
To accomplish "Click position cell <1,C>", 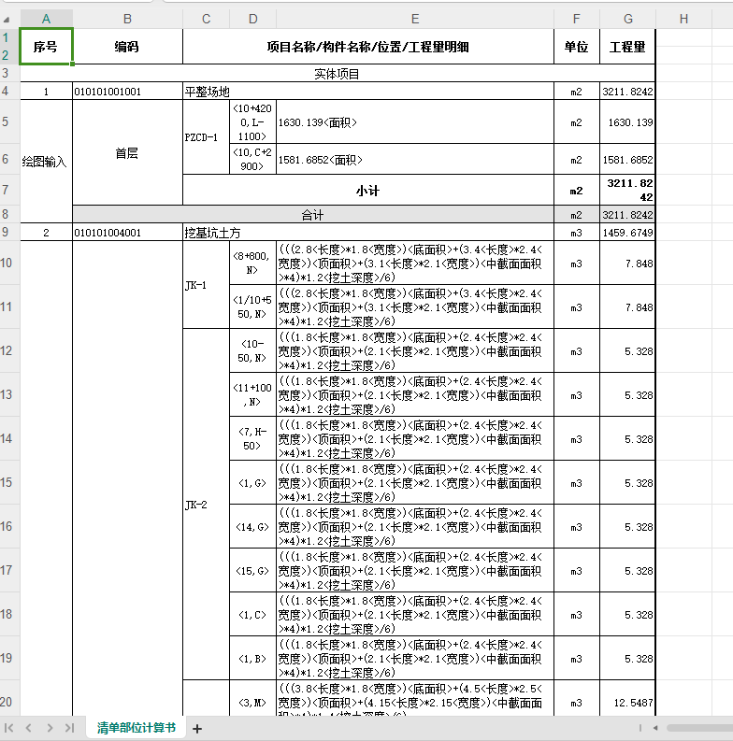I will (252, 614).
